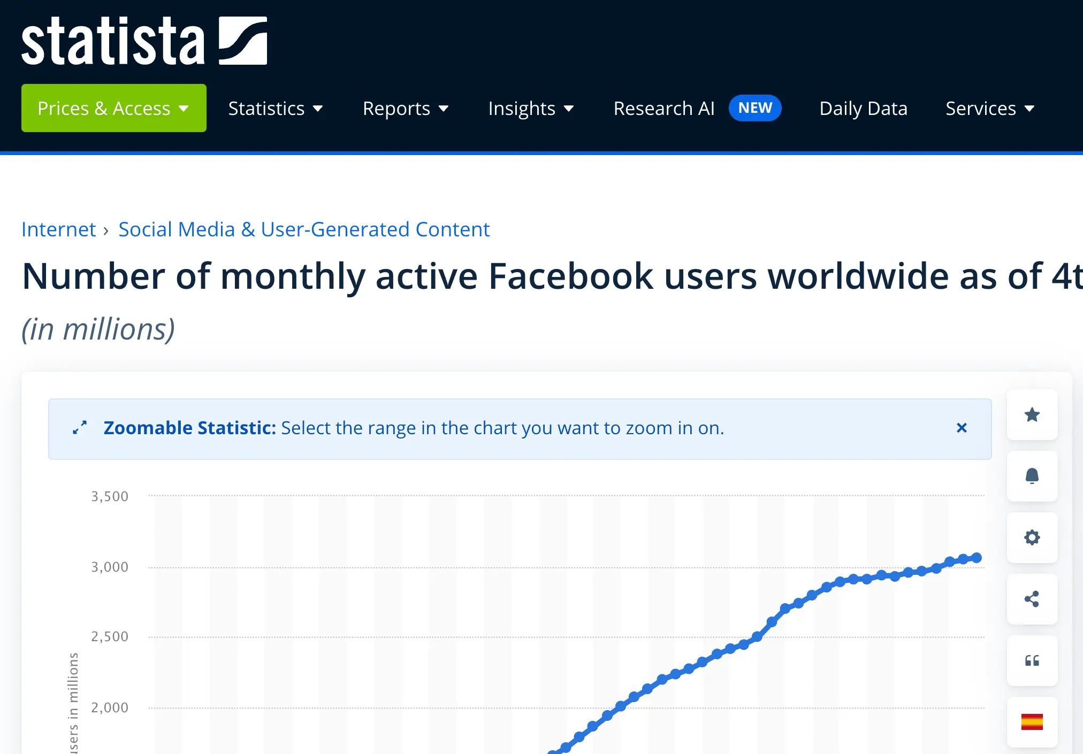Screen dimensions: 1083x754
Task: Follow the Internet breadcrumb link
Action: click(x=58, y=229)
